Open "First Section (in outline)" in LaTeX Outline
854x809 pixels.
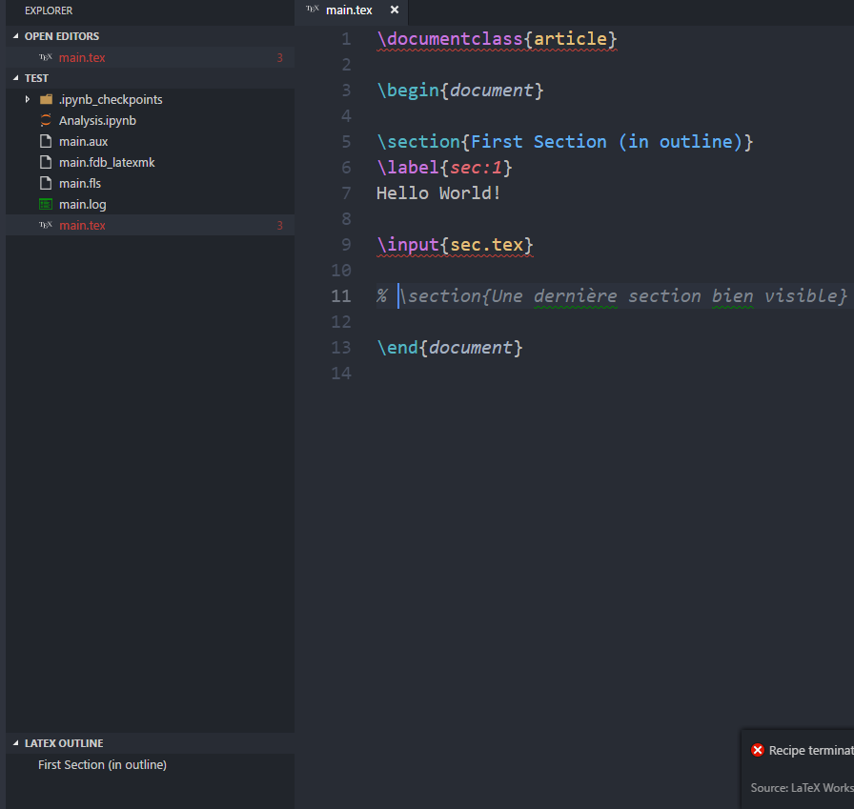coord(102,764)
